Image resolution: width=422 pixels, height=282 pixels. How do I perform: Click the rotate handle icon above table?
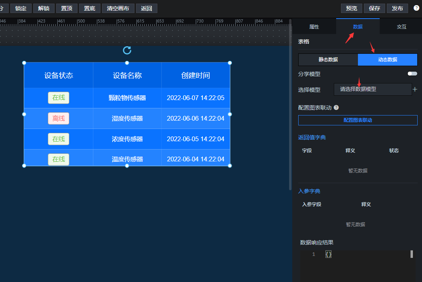pos(127,50)
